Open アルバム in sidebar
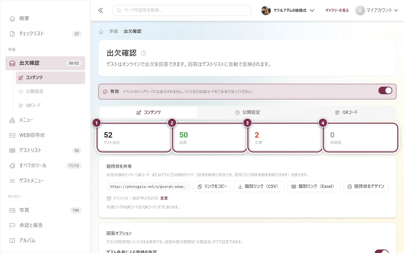 (45, 241)
